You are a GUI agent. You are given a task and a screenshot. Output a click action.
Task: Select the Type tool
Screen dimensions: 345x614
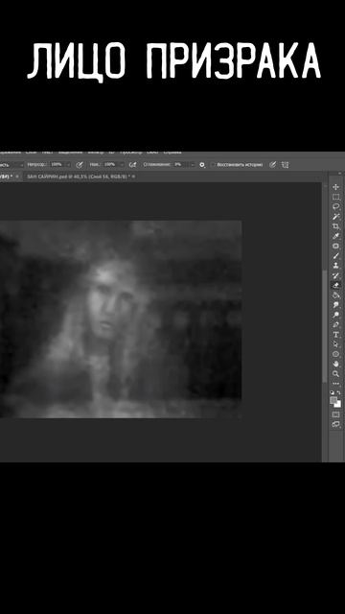(335, 335)
